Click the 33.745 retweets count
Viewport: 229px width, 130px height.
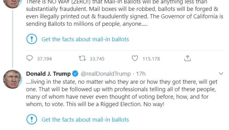pos(97,59)
